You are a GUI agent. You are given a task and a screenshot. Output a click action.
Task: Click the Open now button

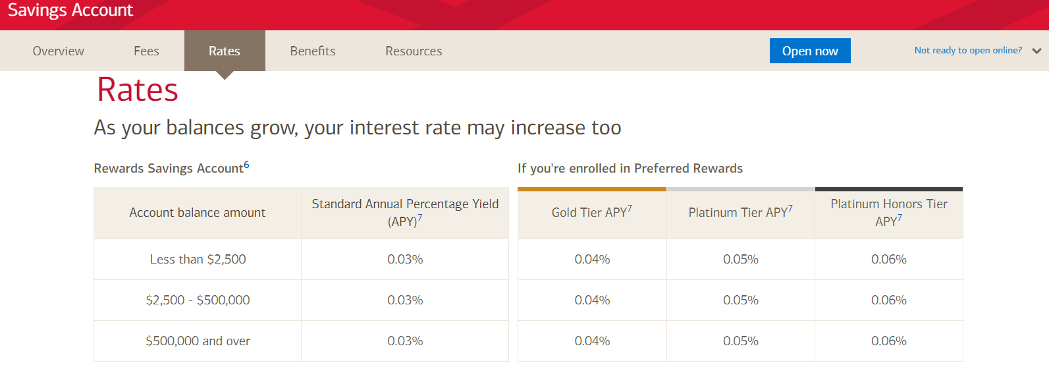(810, 51)
